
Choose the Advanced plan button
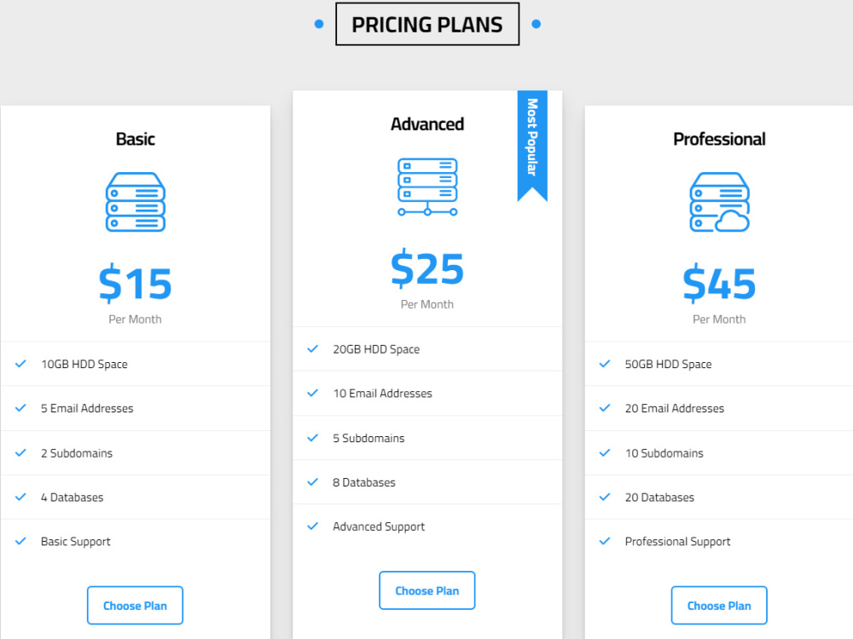(427, 590)
